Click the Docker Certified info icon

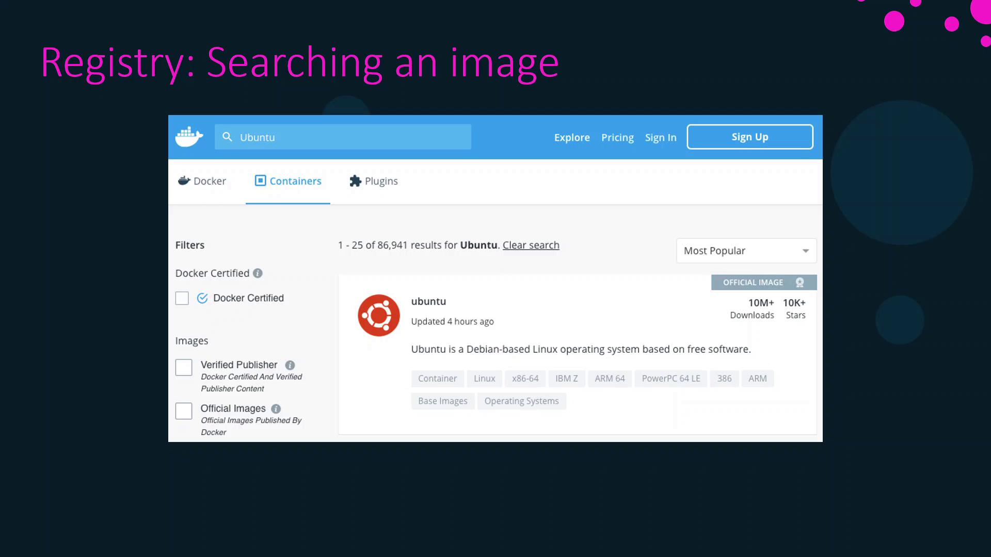tap(258, 273)
